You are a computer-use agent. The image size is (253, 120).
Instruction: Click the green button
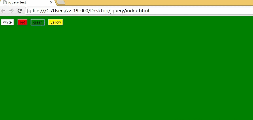pyautogui.click(x=37, y=22)
